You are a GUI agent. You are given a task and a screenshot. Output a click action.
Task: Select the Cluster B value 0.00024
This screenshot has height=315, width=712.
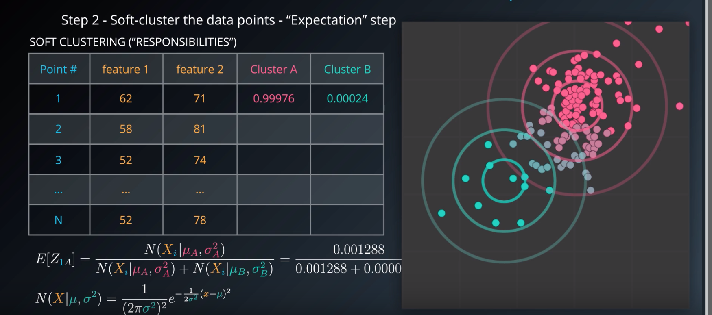(347, 99)
